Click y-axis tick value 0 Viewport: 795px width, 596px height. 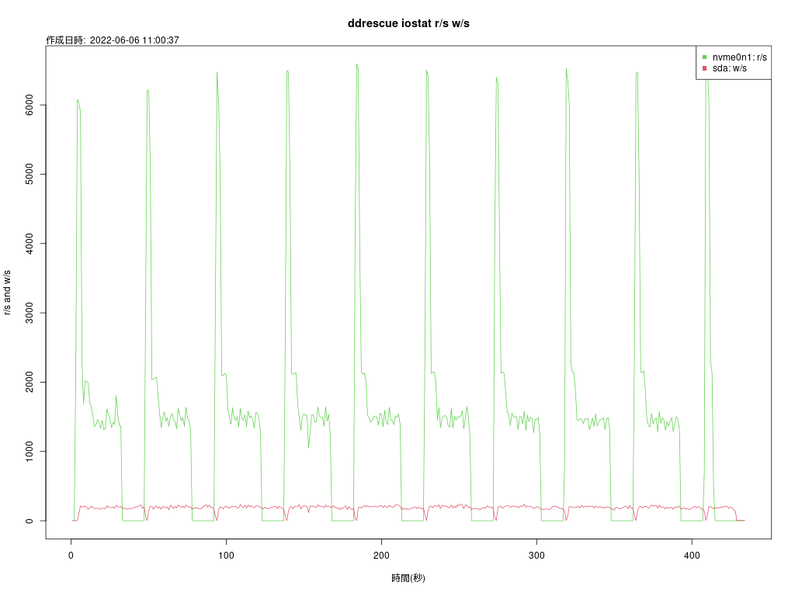(30, 521)
